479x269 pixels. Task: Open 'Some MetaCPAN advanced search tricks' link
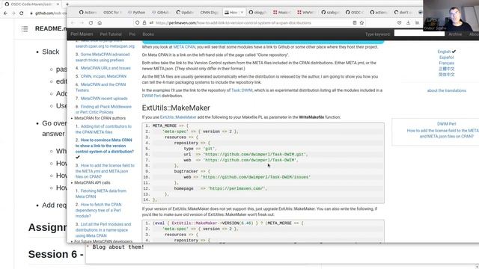coord(103,57)
